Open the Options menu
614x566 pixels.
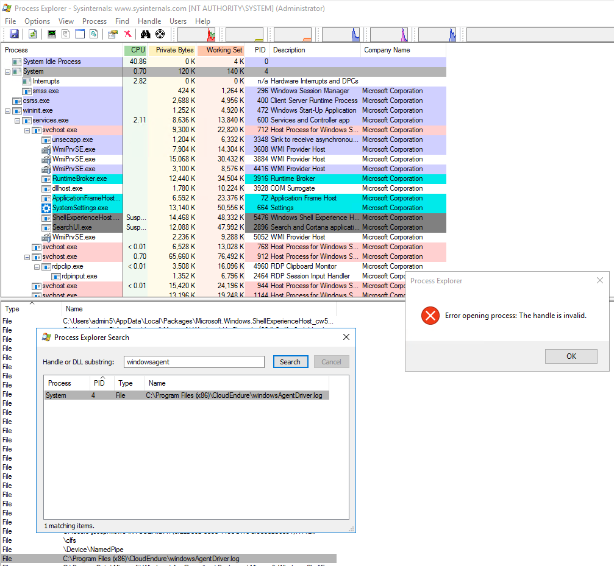pos(37,21)
